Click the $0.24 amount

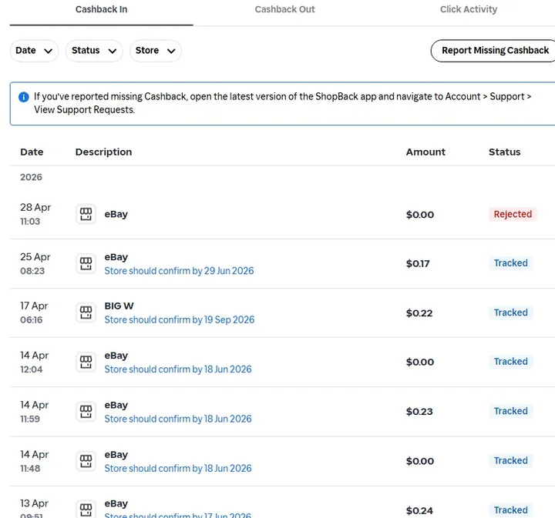[419, 510]
